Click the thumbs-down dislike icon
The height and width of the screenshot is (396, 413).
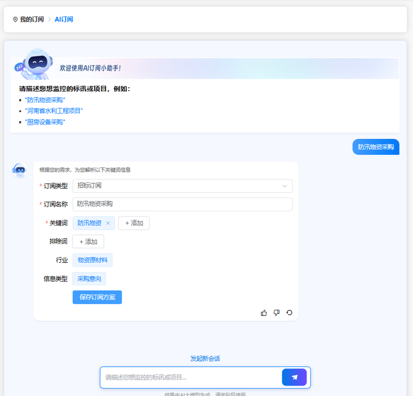(276, 313)
